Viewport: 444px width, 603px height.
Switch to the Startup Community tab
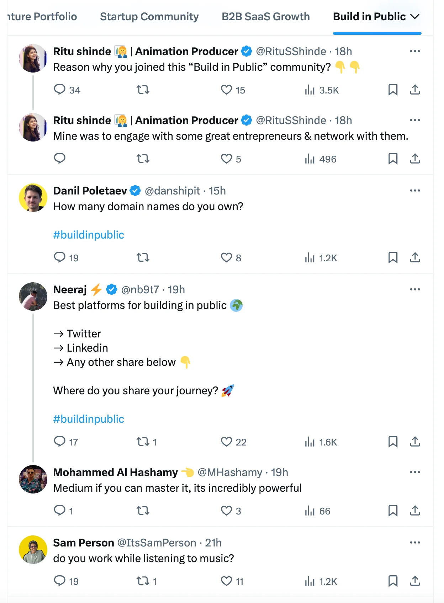tap(149, 17)
